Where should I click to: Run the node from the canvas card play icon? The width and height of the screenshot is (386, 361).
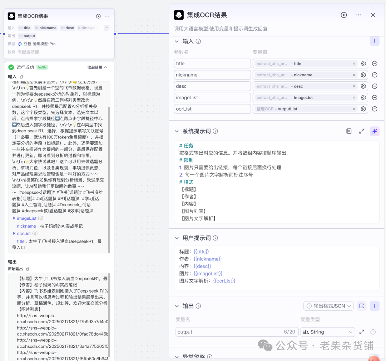[98, 16]
